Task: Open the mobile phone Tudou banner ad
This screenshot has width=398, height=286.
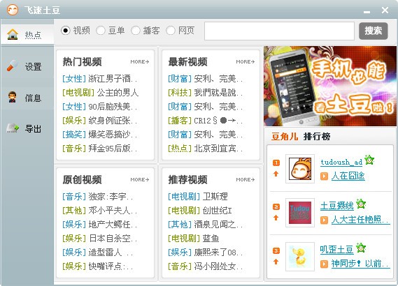Action: tap(330, 86)
